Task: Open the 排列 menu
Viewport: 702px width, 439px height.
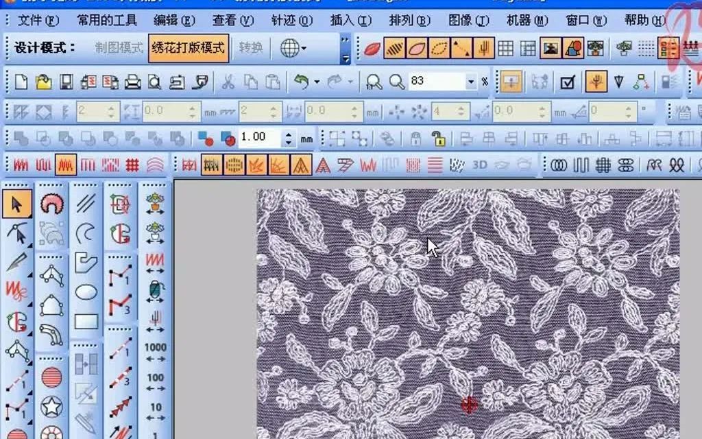Action: [x=410, y=20]
